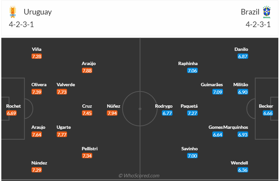Click Ugarte's 7.77 rating badge
Viewport: 280px width, 181px height.
coord(62,134)
